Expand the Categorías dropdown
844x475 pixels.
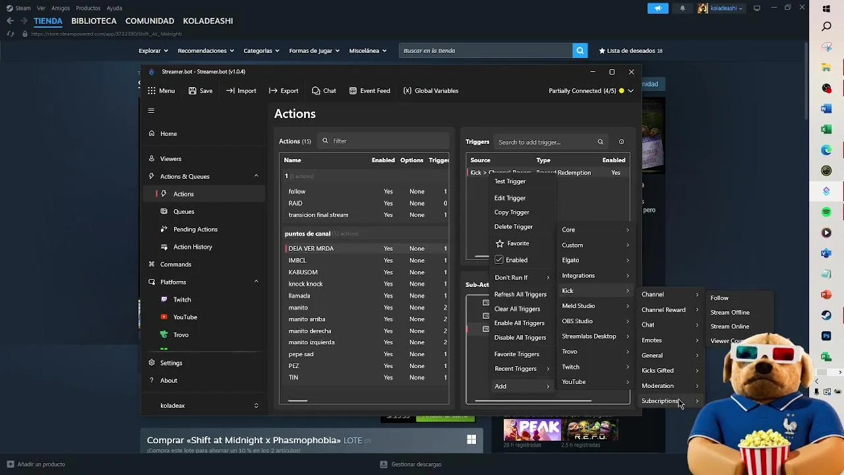262,51
